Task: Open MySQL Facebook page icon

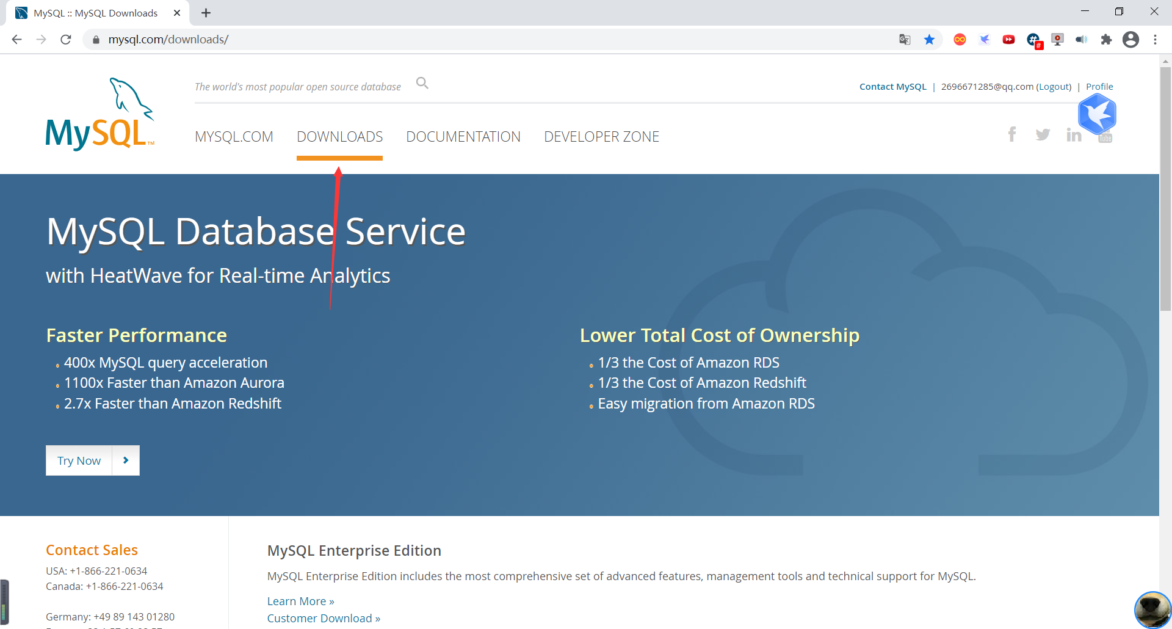Action: [x=1012, y=134]
